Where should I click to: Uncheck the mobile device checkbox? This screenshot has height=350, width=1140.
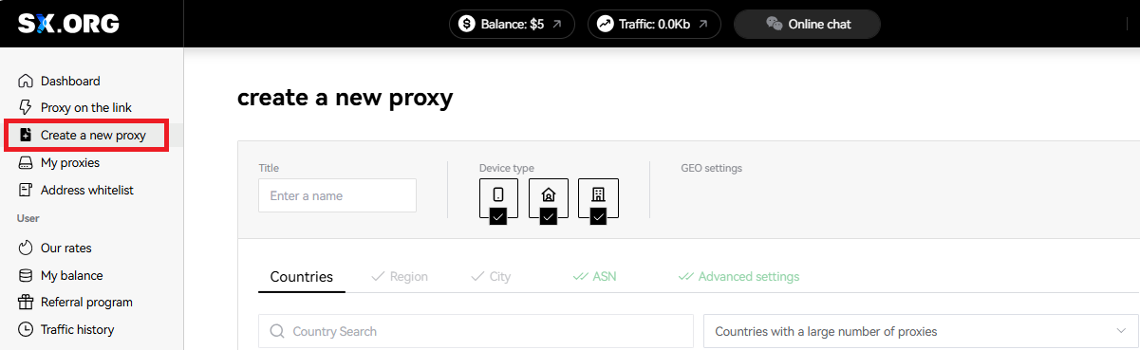498,217
